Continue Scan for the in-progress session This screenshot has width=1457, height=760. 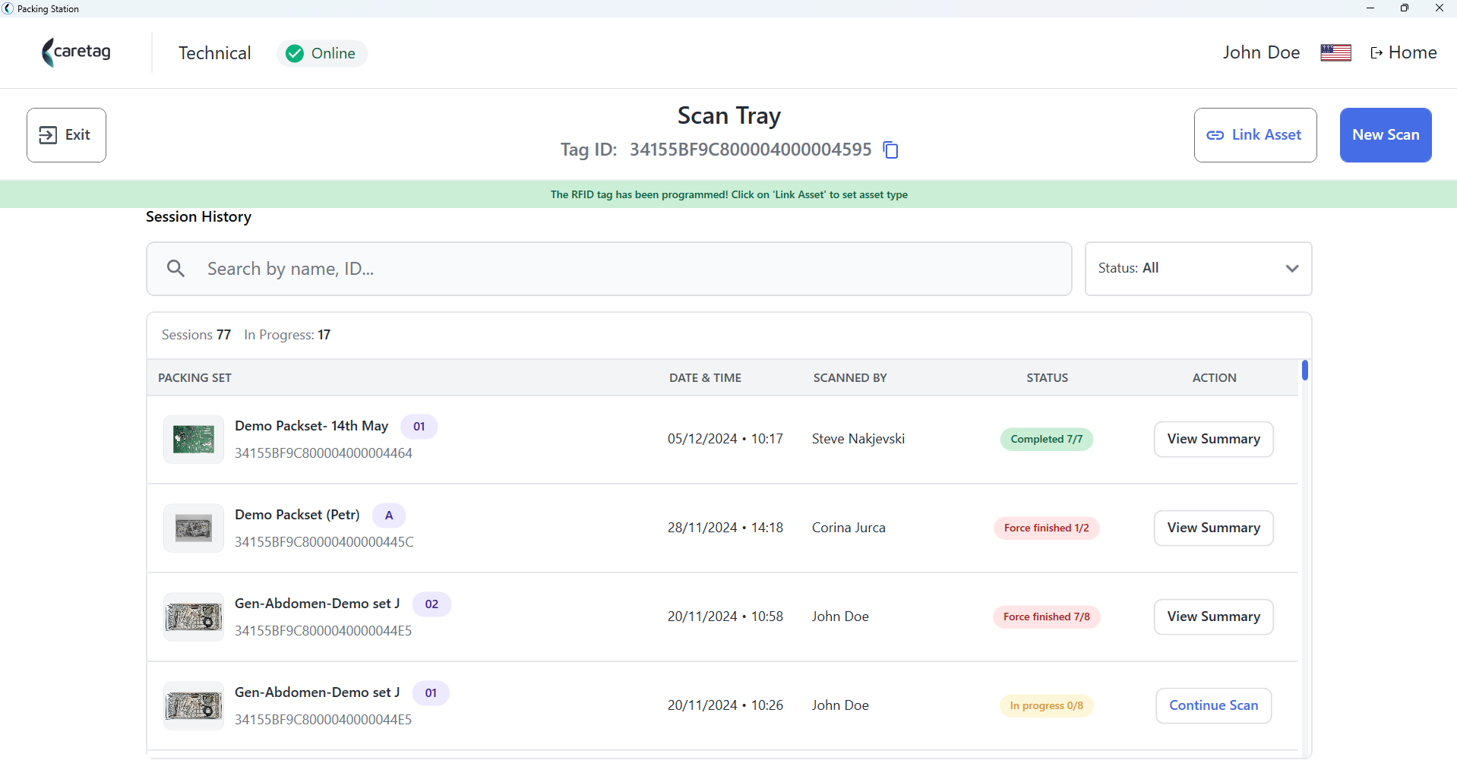coord(1213,705)
